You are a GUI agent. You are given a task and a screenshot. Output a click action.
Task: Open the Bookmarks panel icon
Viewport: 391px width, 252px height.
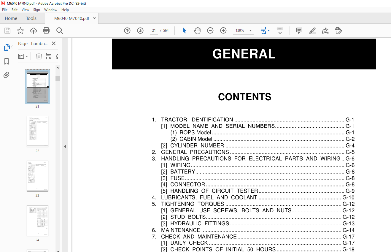7,61
